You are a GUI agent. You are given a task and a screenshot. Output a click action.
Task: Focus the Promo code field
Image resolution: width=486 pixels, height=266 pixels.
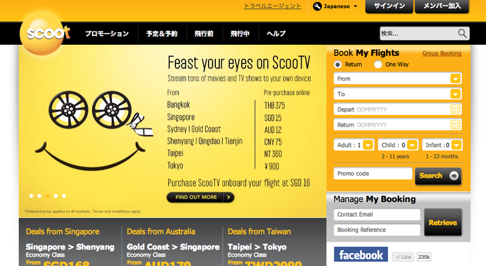(x=373, y=173)
